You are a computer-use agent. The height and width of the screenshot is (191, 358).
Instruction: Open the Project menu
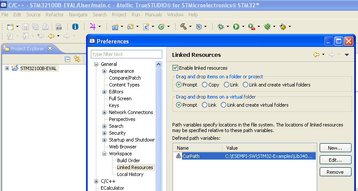click(119, 15)
